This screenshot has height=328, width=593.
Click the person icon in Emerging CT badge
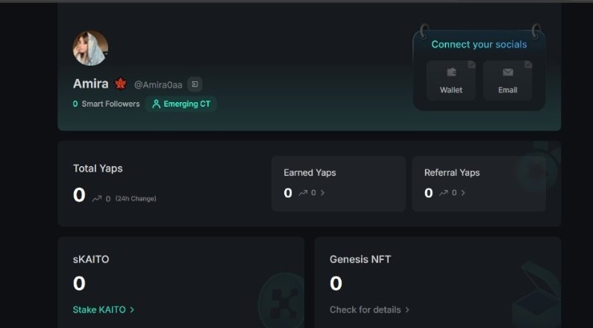156,104
